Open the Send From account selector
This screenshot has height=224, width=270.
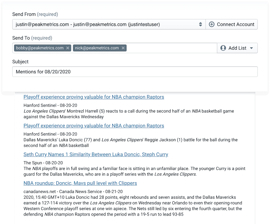coord(109,24)
